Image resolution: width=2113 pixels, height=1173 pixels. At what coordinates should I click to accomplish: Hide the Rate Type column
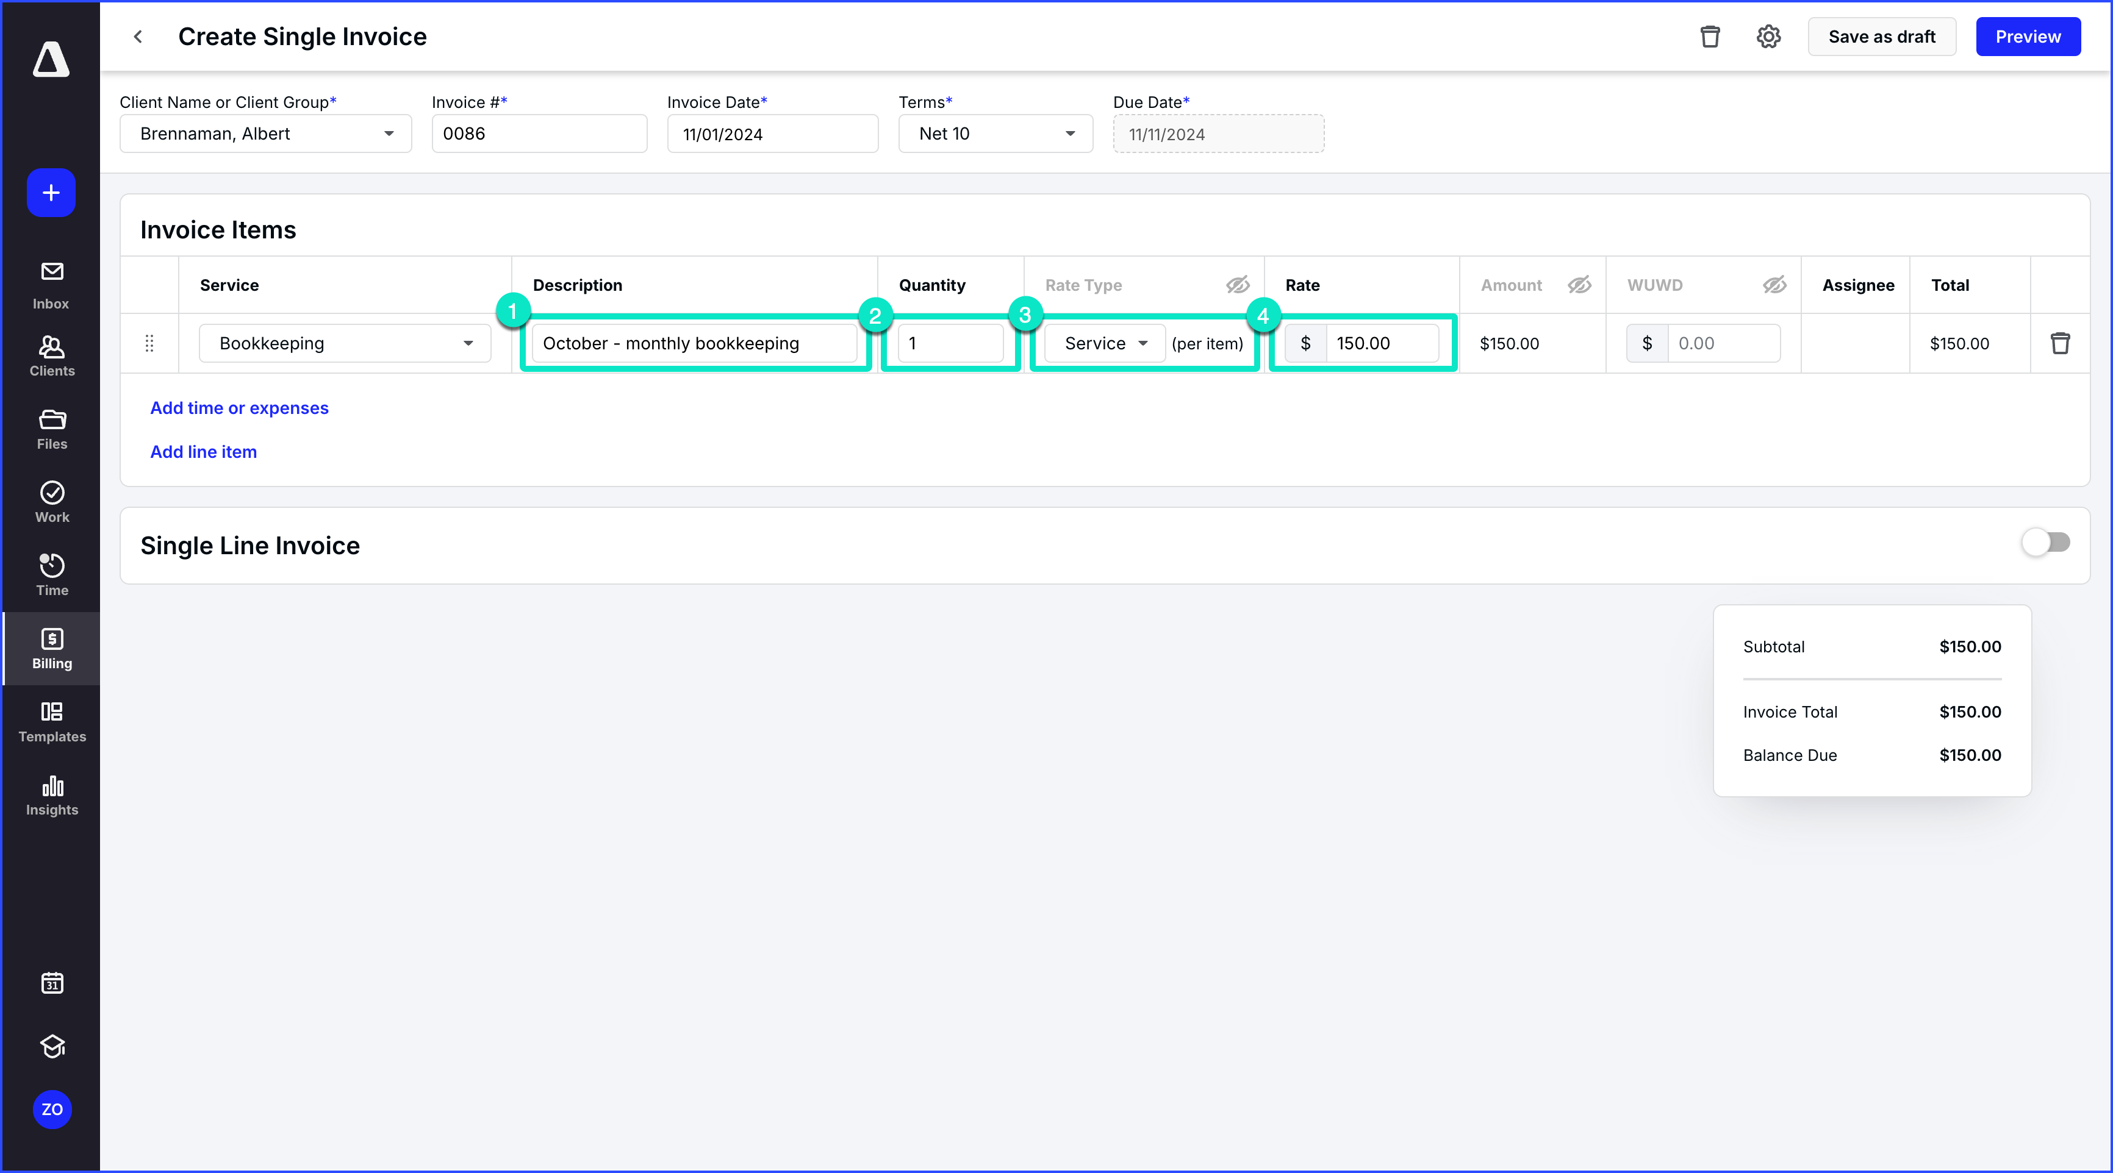(1238, 285)
